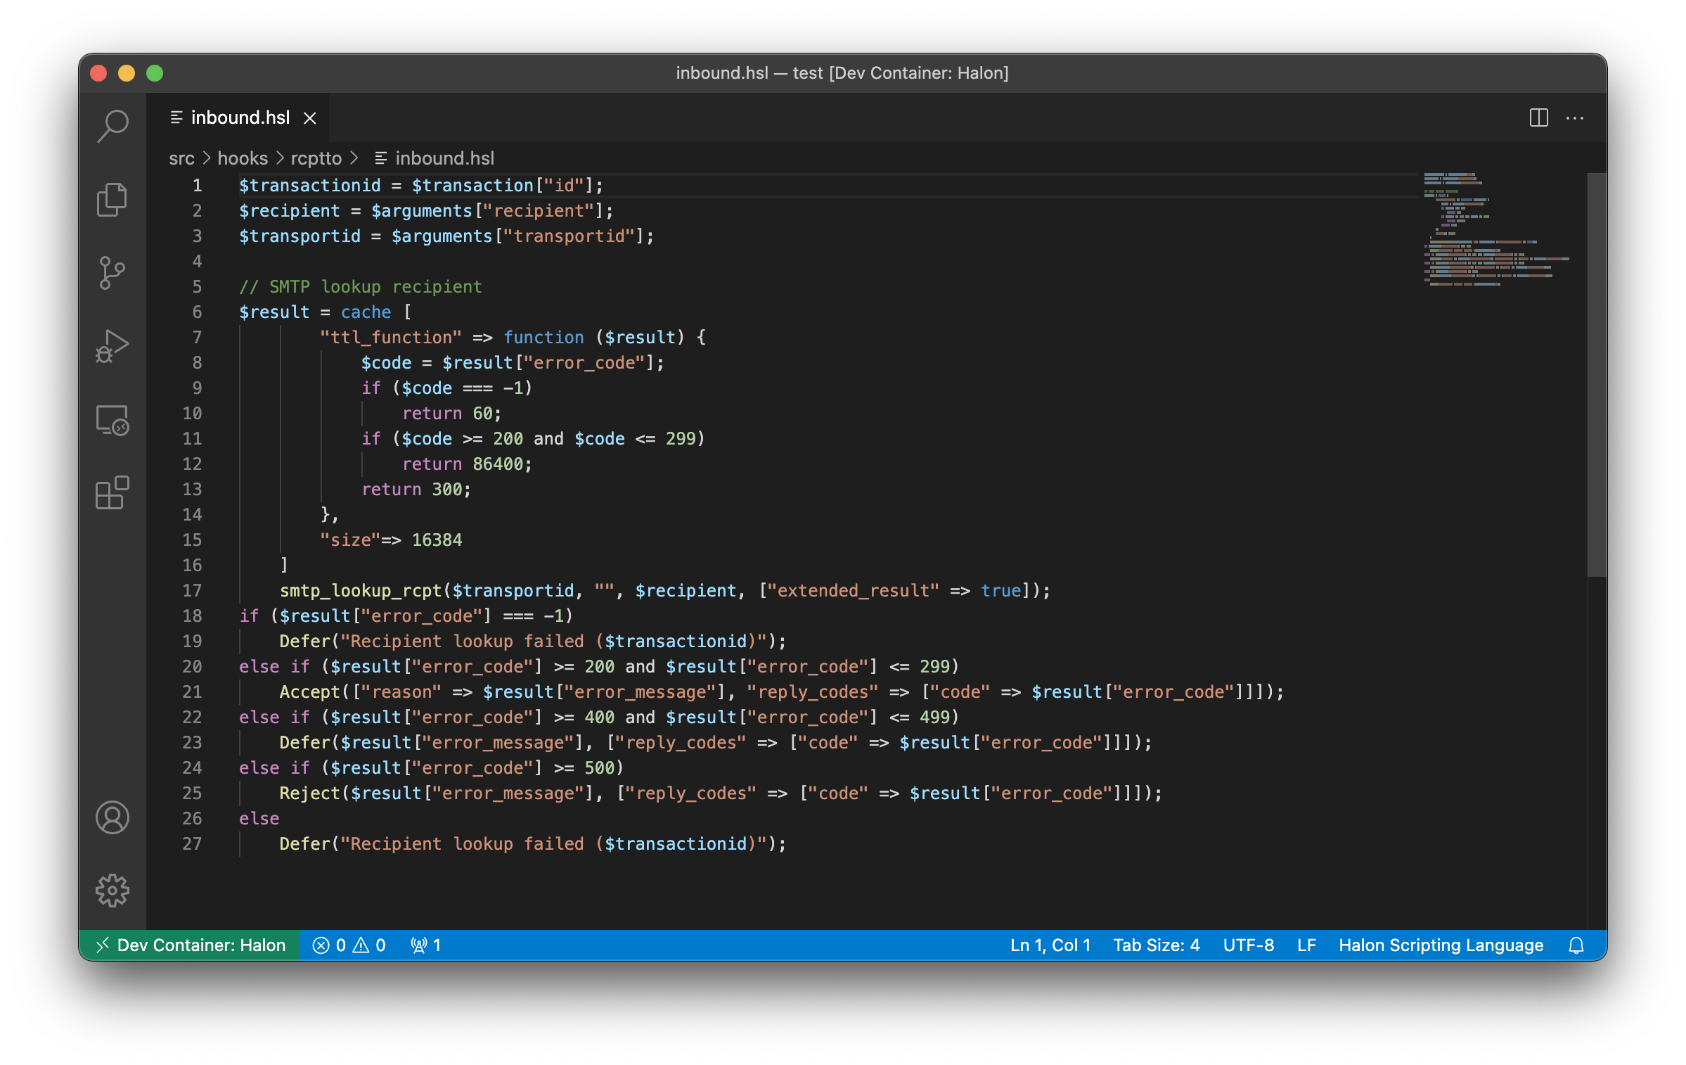Image resolution: width=1686 pixels, height=1065 pixels.
Task: Click line number 6 in gutter
Action: 197,312
